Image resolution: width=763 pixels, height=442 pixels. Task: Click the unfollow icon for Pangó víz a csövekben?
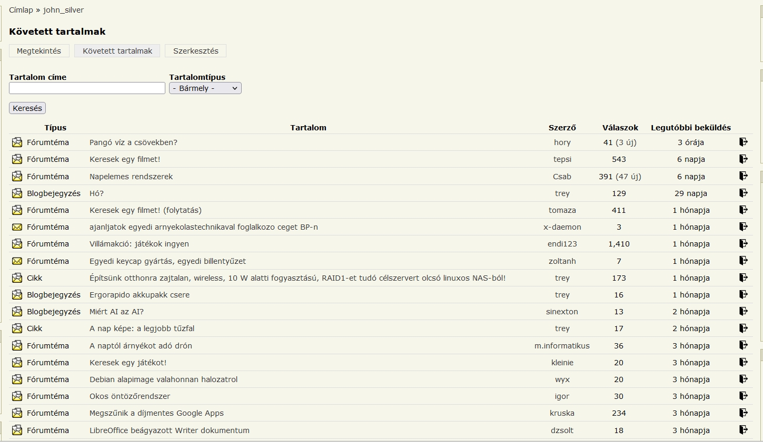point(744,142)
